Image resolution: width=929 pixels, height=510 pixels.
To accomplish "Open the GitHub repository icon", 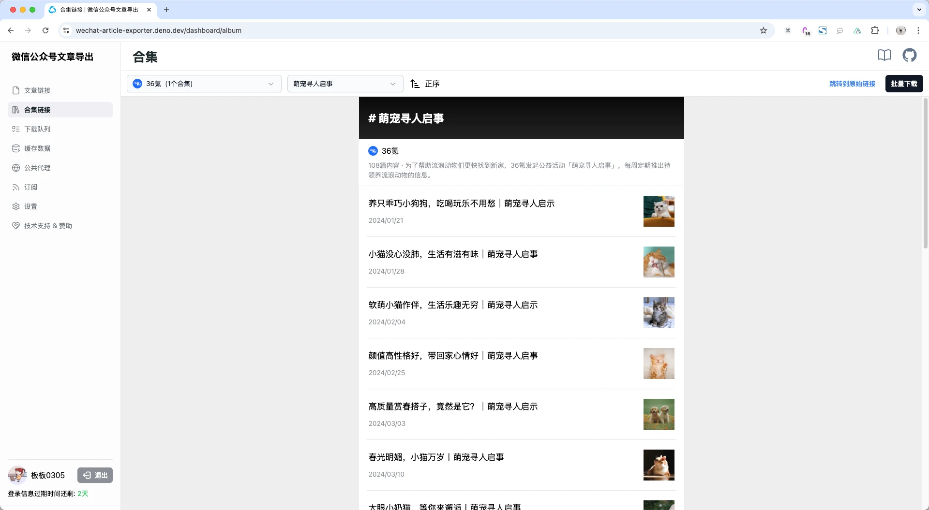I will pos(909,56).
